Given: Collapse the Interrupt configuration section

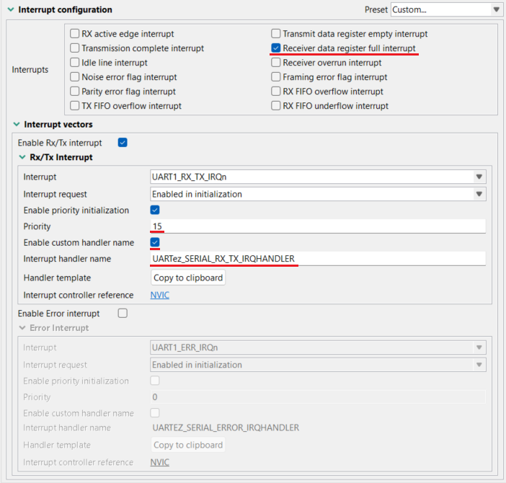Looking at the screenshot, I should [x=9, y=10].
